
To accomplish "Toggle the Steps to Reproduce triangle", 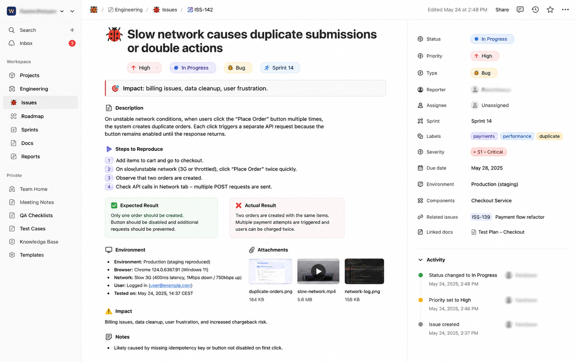I will coord(109,149).
